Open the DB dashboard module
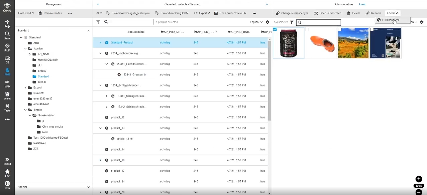This screenshot has height=195, width=427. click(x=7, y=59)
